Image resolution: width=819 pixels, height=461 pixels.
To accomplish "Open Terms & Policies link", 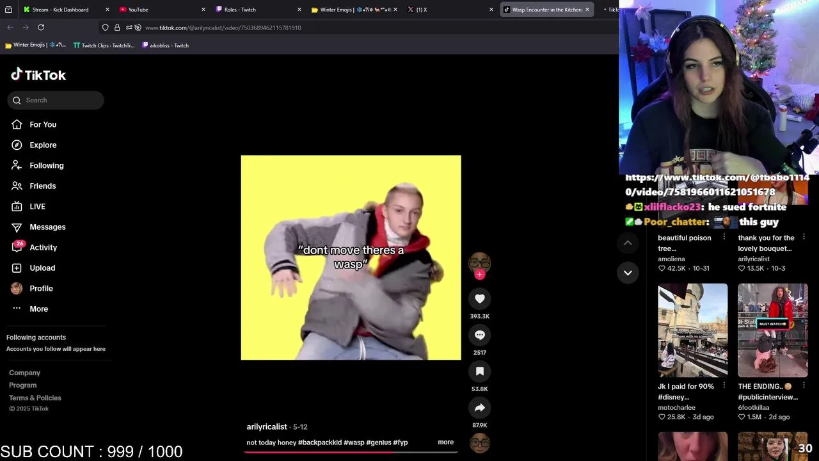I will [x=35, y=398].
